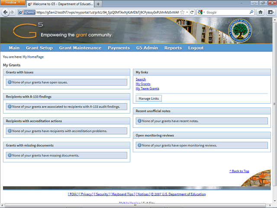Open the Payments menu

[x=119, y=48]
